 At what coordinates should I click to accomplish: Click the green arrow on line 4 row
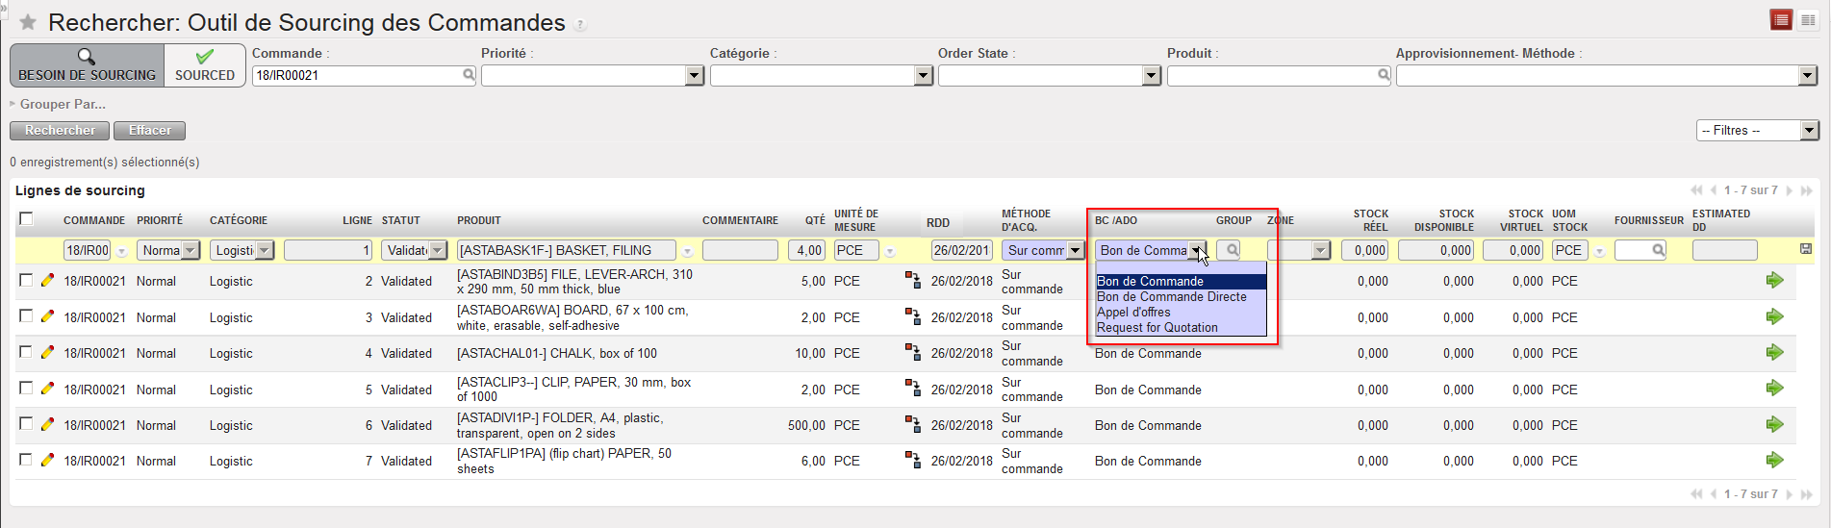[x=1774, y=353]
